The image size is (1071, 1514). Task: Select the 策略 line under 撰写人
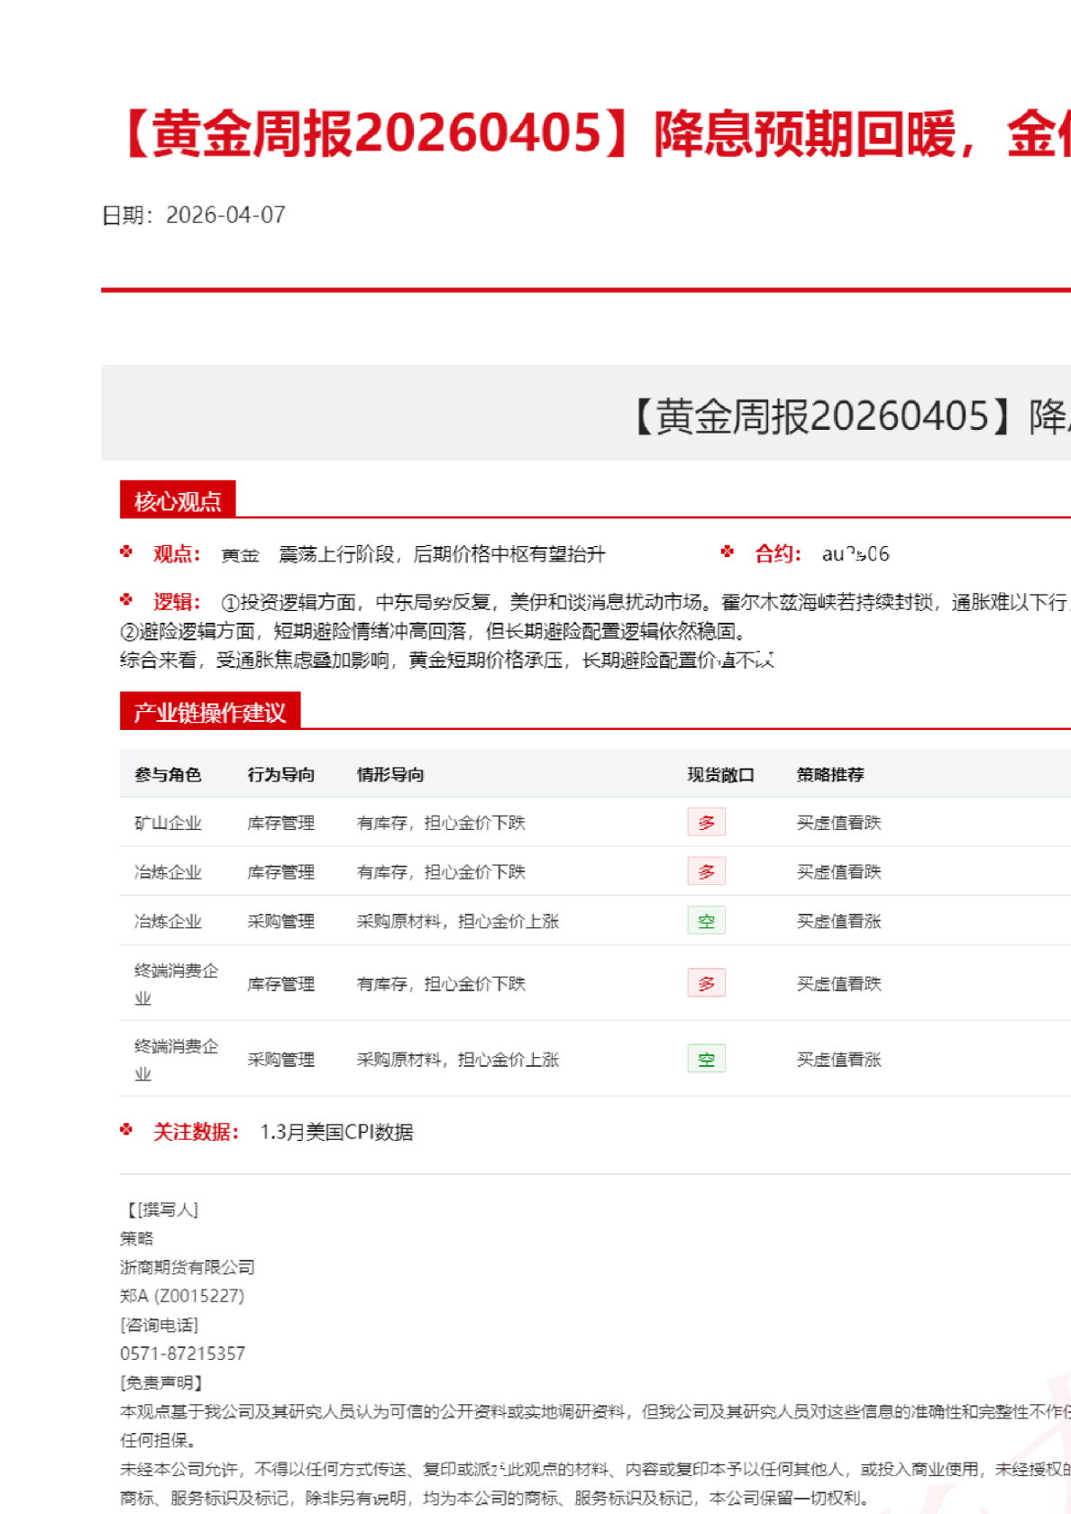pyautogui.click(x=137, y=1238)
